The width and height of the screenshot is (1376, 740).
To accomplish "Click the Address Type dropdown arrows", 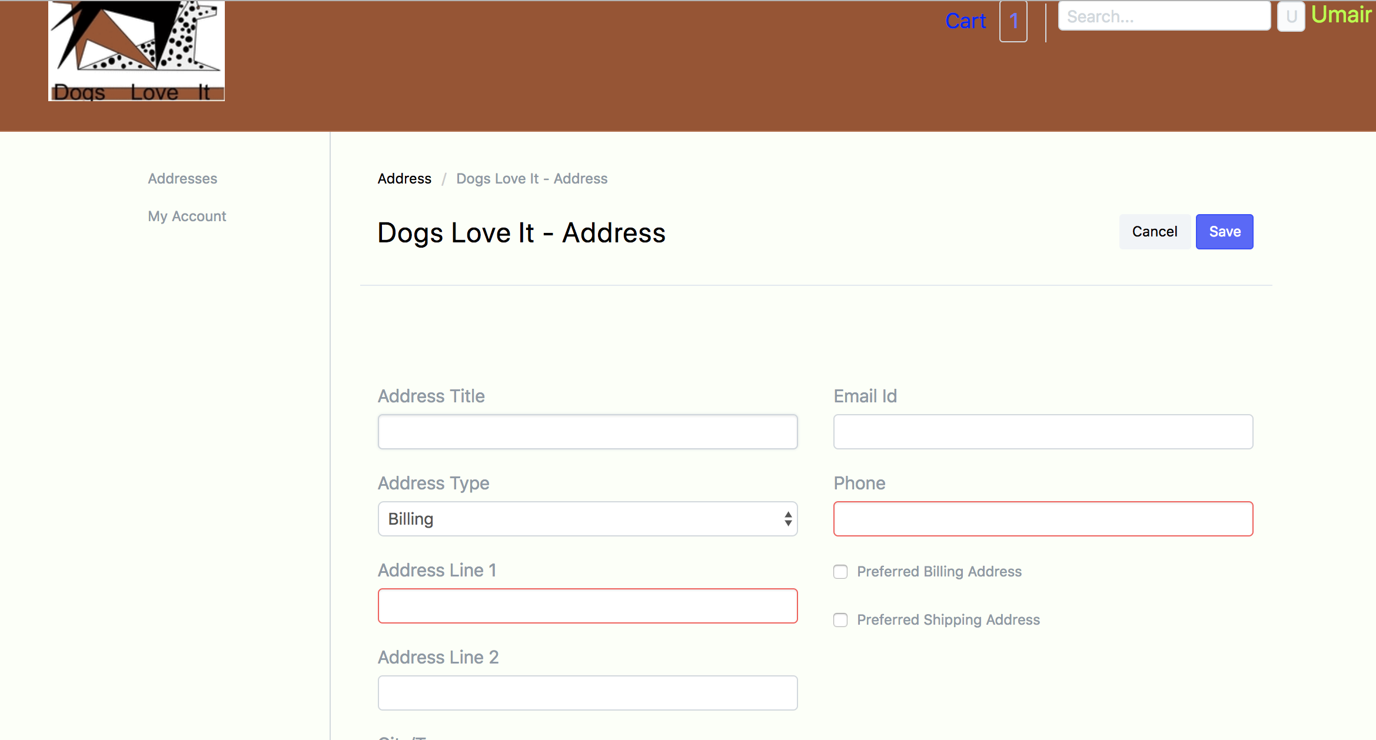I will coord(787,519).
